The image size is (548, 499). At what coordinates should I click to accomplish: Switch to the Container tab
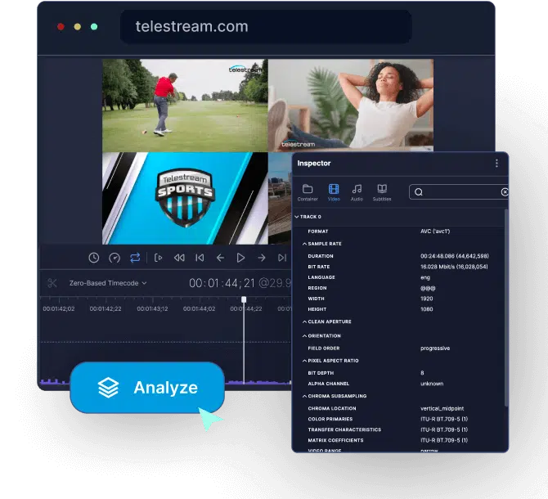click(308, 192)
